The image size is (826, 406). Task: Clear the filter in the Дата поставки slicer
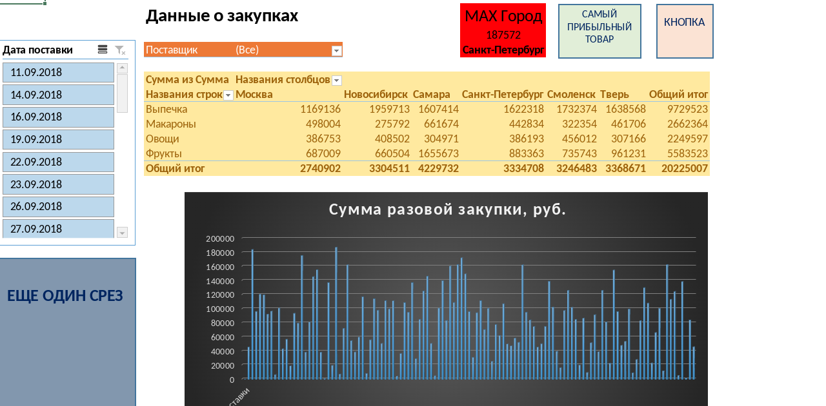[120, 50]
